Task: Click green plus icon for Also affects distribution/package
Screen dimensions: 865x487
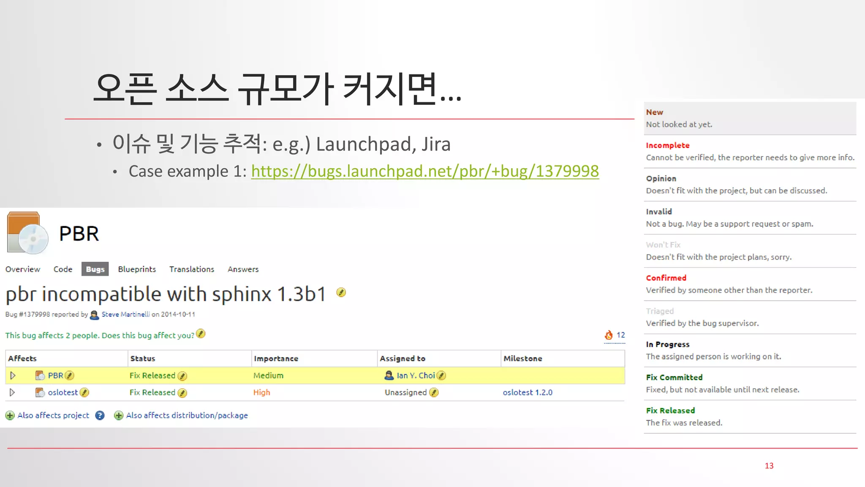Action: click(x=119, y=416)
